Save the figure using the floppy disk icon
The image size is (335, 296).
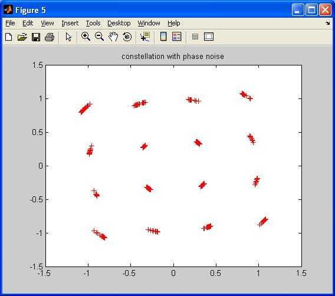click(x=36, y=37)
